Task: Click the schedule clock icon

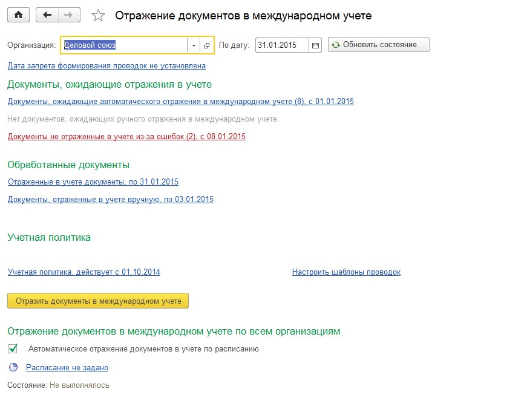Action: 13,367
